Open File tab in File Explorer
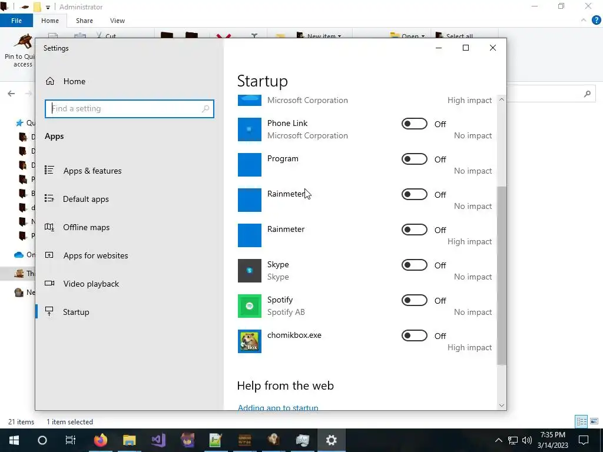 (16, 21)
